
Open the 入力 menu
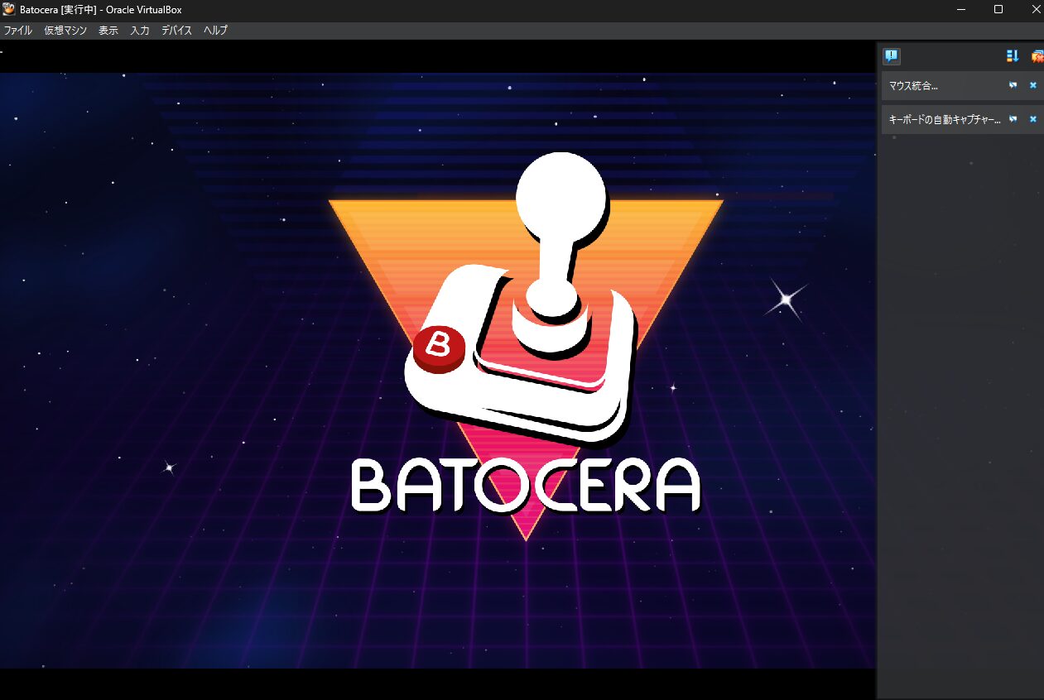(140, 31)
